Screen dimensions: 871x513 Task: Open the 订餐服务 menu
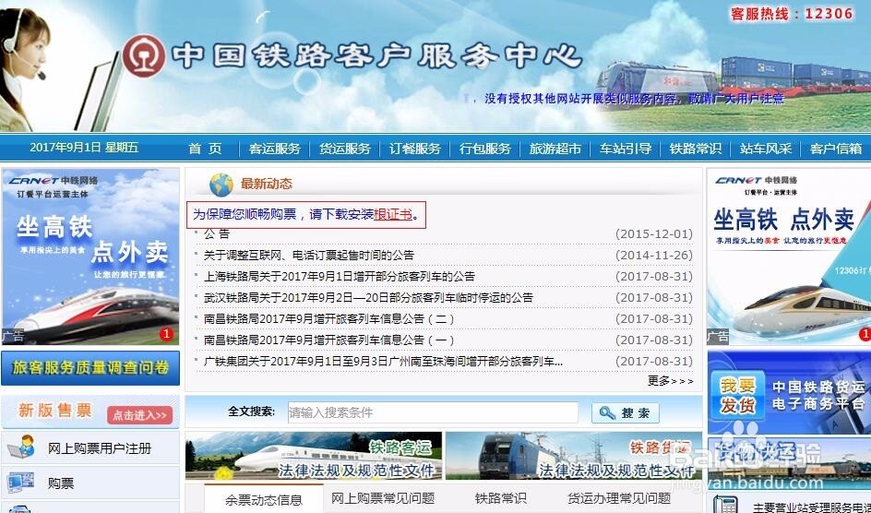point(414,149)
